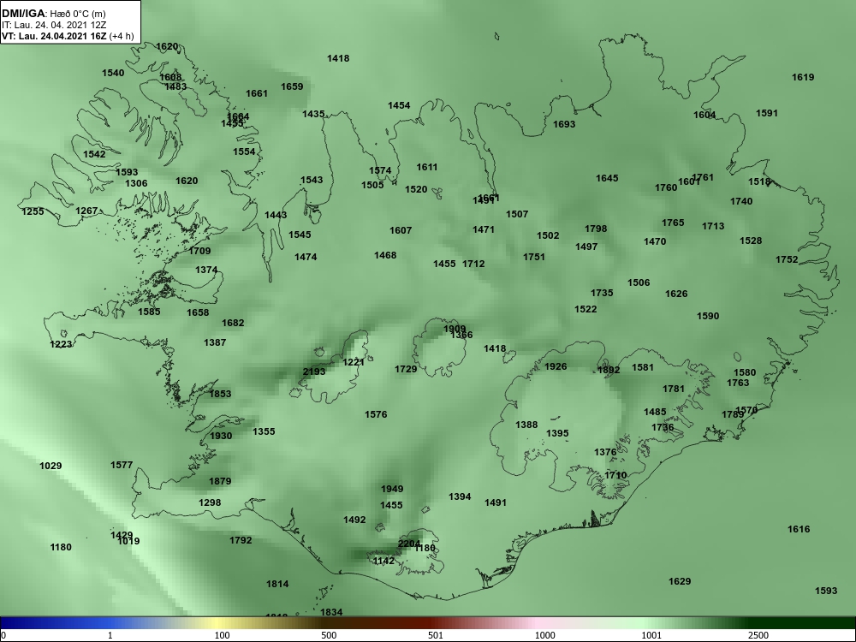Image resolution: width=856 pixels, height=642 pixels.
Task: Click the map value 1540
Action: pos(113,73)
